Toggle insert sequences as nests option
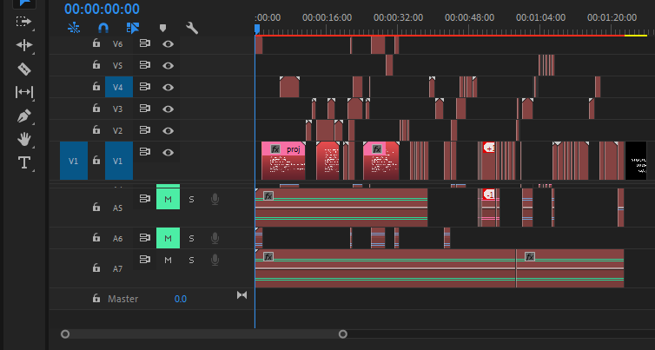The image size is (655, 350). (x=74, y=28)
